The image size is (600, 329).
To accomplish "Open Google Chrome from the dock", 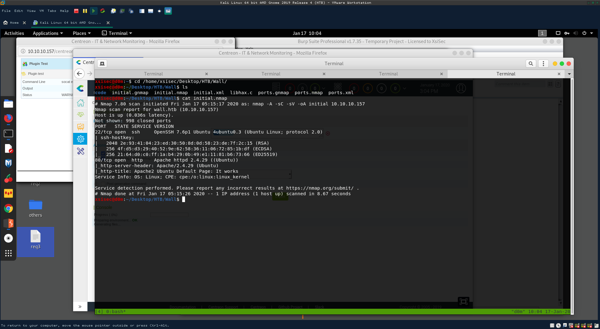I will [x=8, y=208].
